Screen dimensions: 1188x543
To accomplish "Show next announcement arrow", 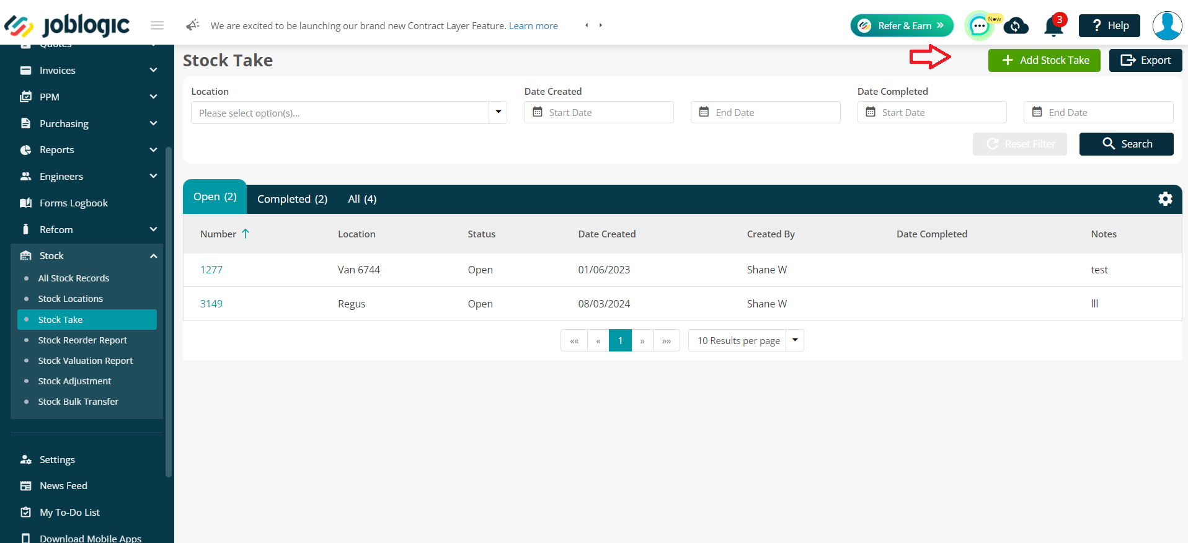I will click(601, 25).
